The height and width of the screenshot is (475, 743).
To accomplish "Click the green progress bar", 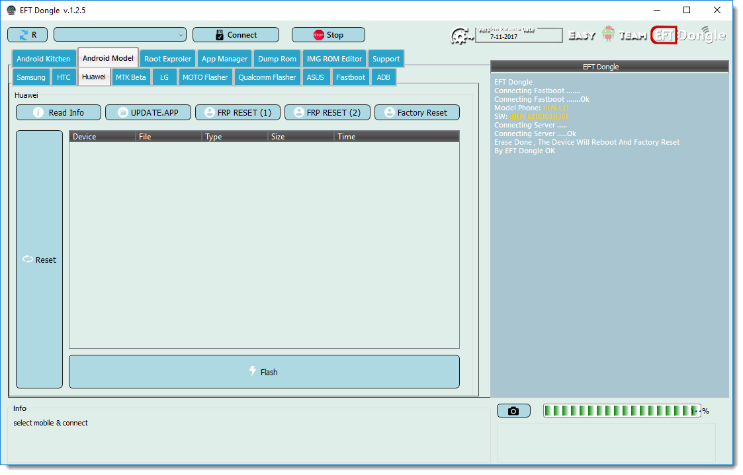I will (622, 411).
